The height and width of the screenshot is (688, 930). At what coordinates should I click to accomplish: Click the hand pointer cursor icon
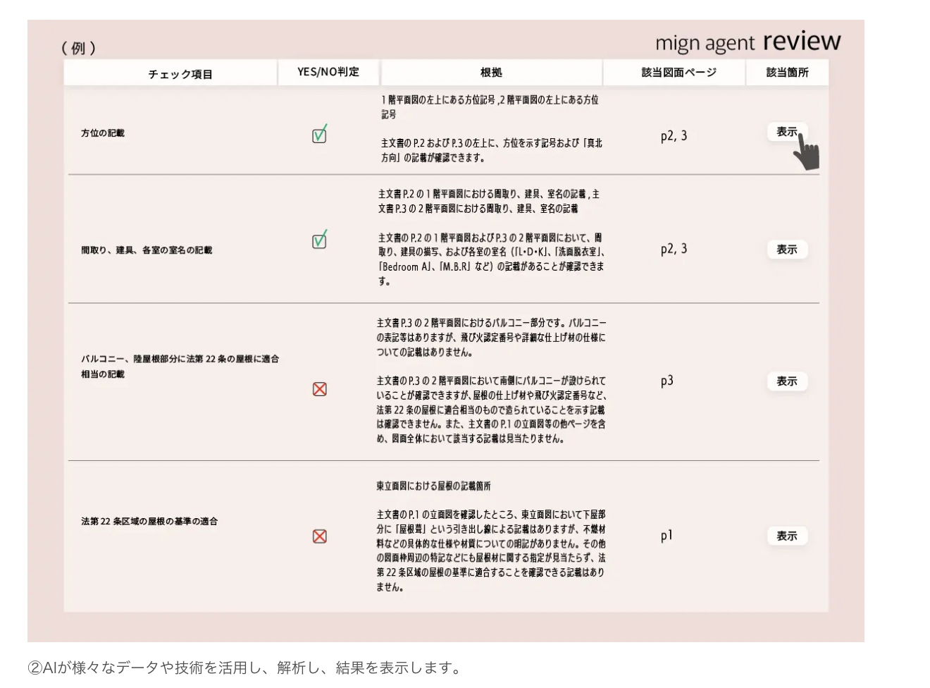[807, 154]
